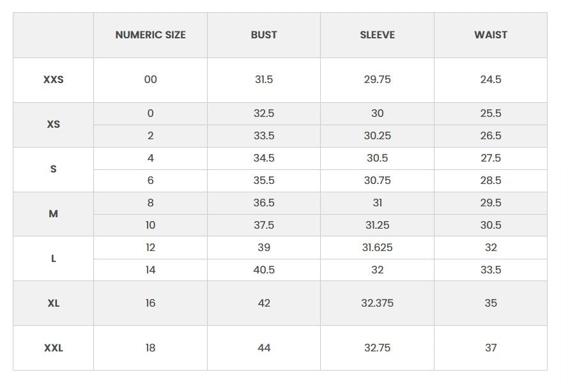Select the XL size label

point(53,303)
